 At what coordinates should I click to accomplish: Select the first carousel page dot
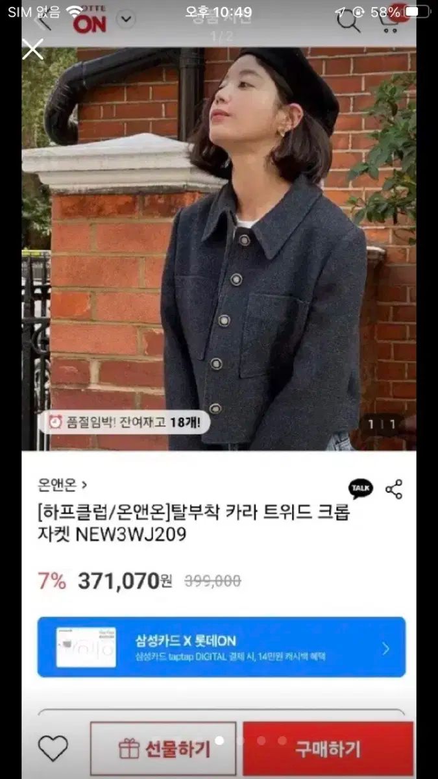pyautogui.click(x=219, y=740)
